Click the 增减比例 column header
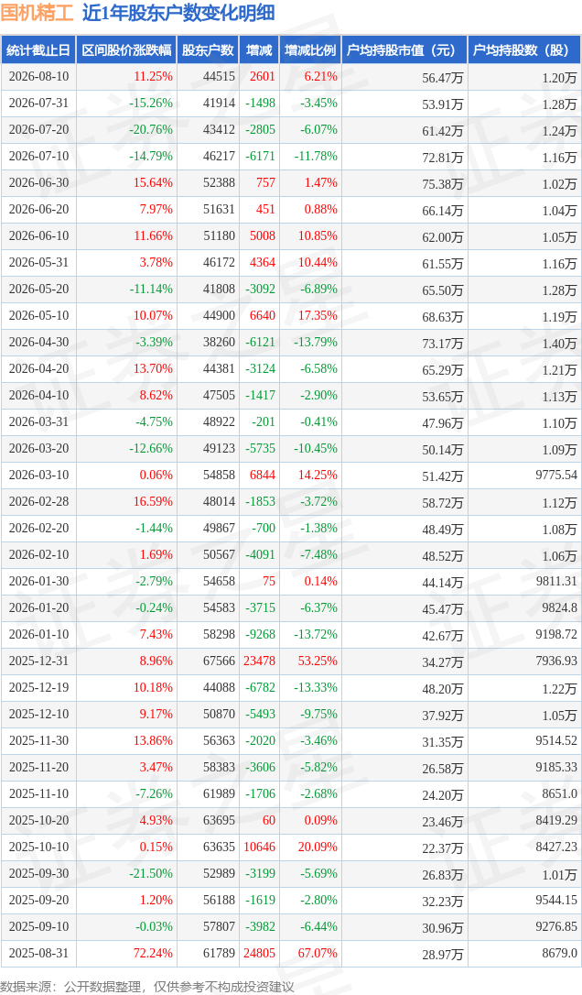 point(310,50)
